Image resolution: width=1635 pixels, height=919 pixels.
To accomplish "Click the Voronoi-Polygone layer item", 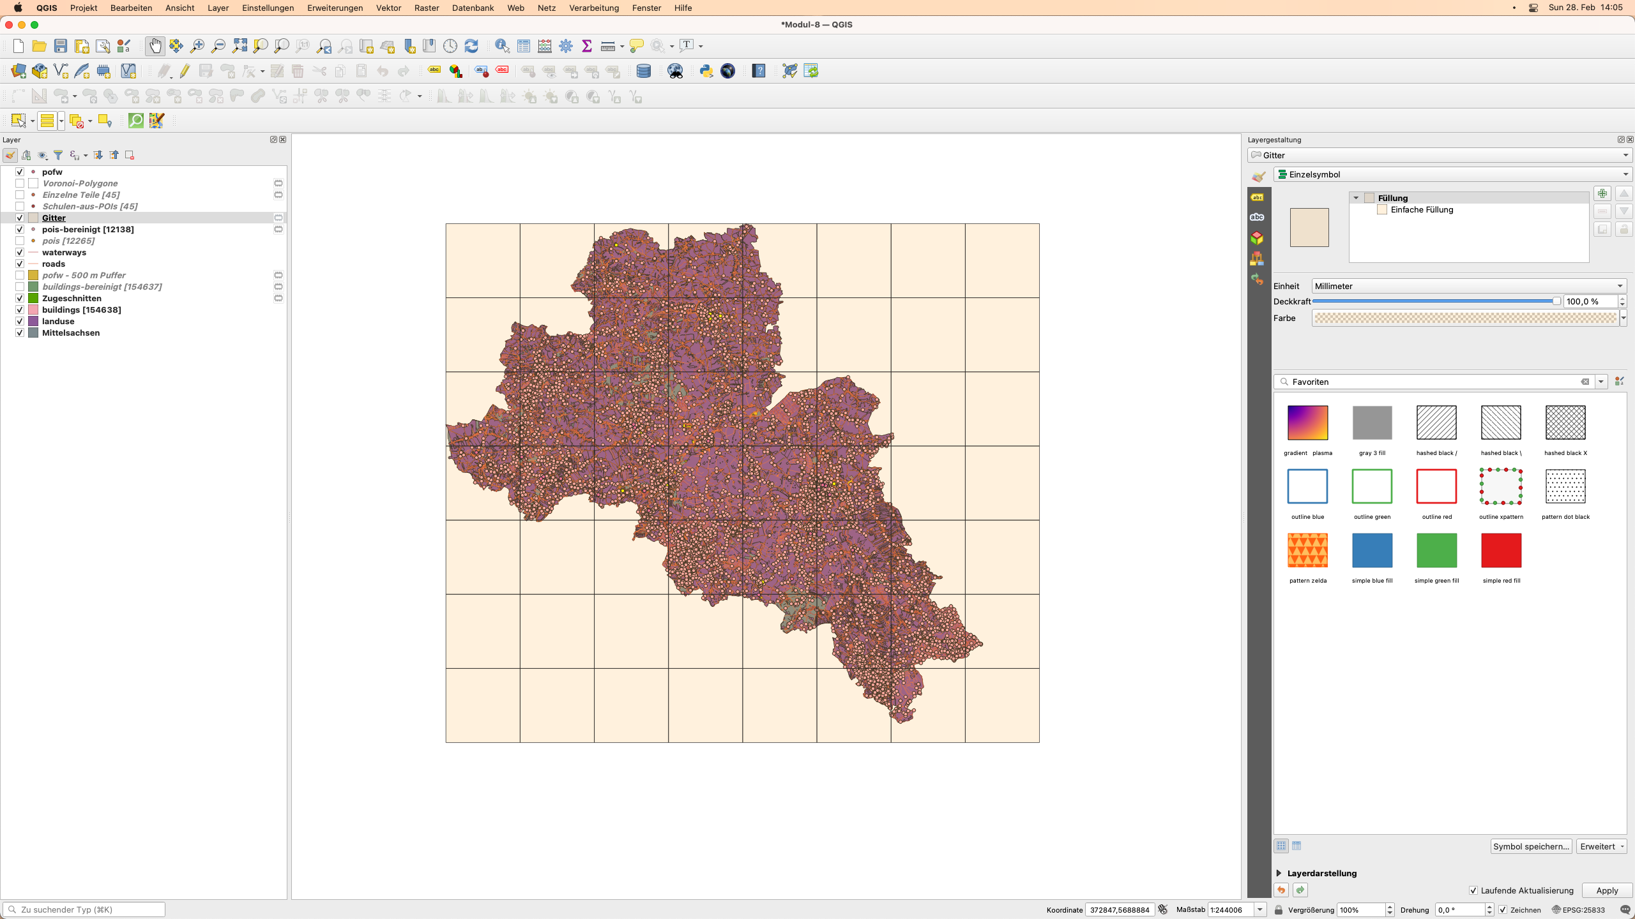I will [80, 183].
